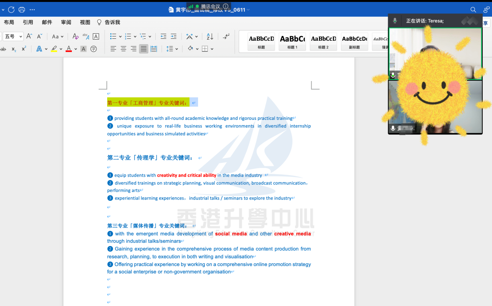The height and width of the screenshot is (306, 492).
Task: Toggle justified text alignment
Action: coord(143,49)
